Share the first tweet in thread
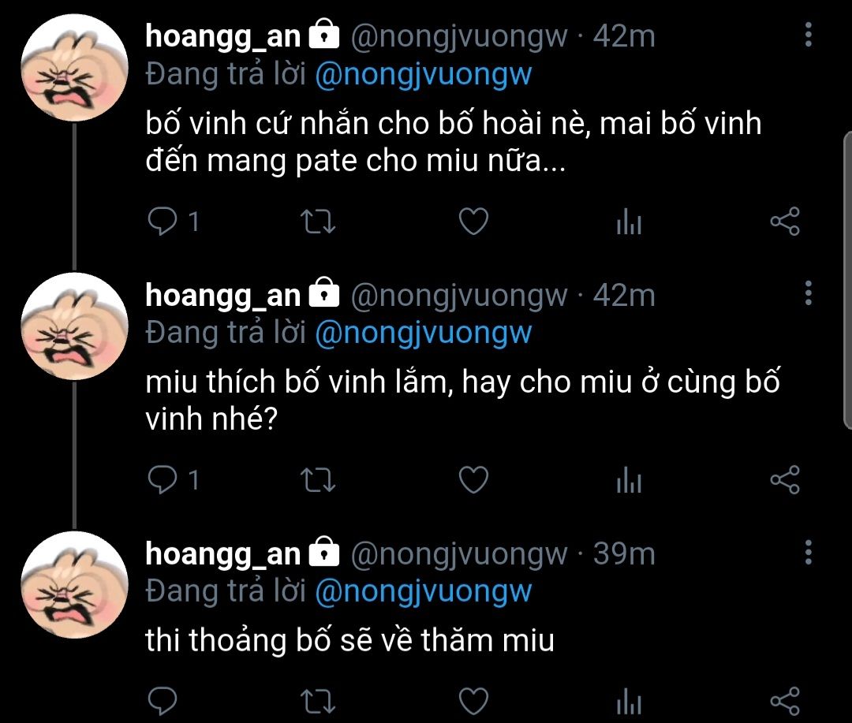Screen dimensions: 852x723 [x=785, y=222]
